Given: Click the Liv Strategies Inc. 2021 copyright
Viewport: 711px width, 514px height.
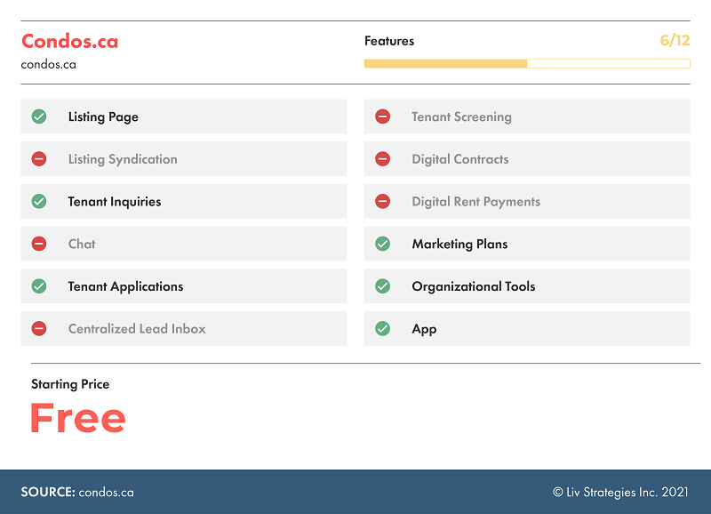Looking at the screenshot, I should (x=620, y=493).
